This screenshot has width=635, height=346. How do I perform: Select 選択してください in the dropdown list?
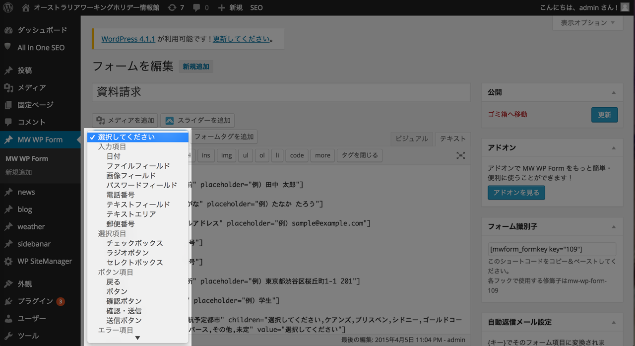tap(138, 137)
